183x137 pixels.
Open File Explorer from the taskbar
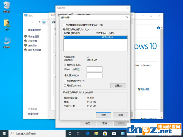pos(96,133)
